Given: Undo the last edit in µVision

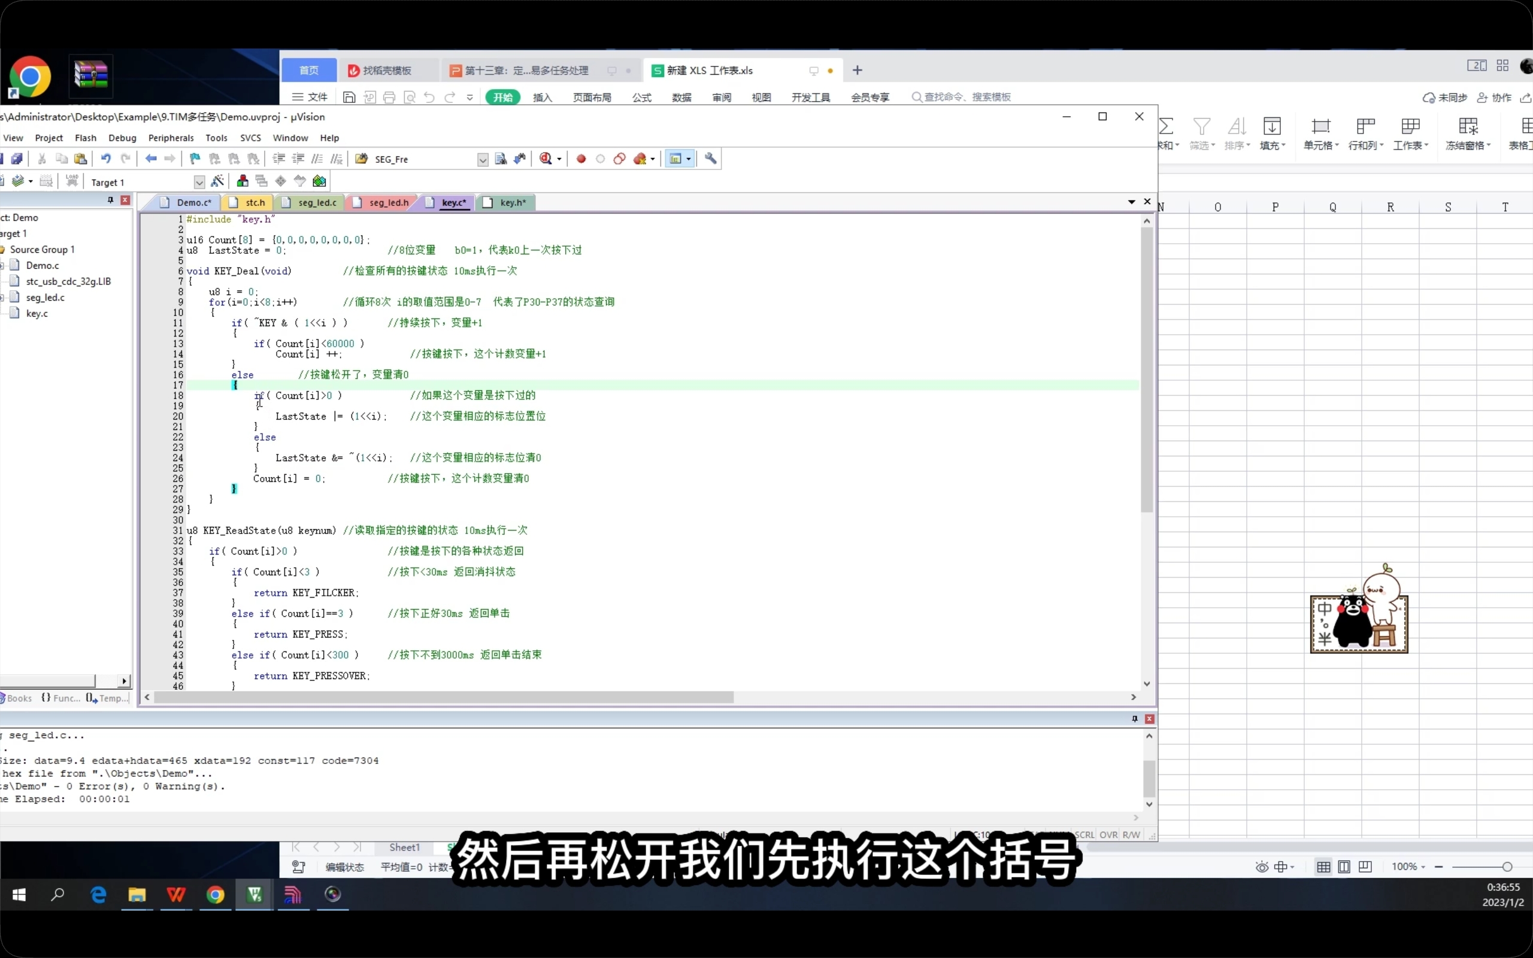Looking at the screenshot, I should [x=106, y=159].
